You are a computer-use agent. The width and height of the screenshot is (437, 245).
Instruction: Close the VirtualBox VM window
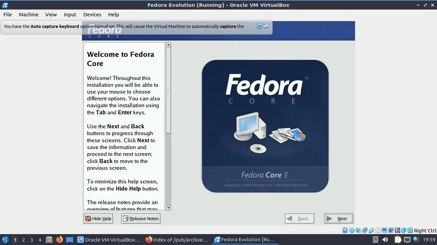click(433, 5)
